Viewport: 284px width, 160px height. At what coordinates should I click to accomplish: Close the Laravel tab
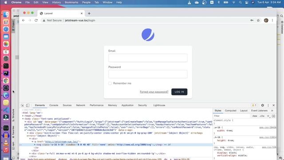tap(82, 13)
